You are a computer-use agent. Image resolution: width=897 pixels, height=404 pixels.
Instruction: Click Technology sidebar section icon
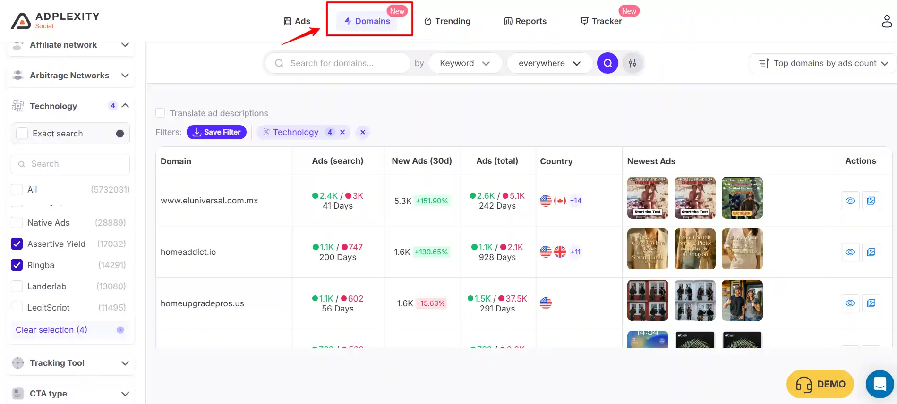(x=18, y=106)
